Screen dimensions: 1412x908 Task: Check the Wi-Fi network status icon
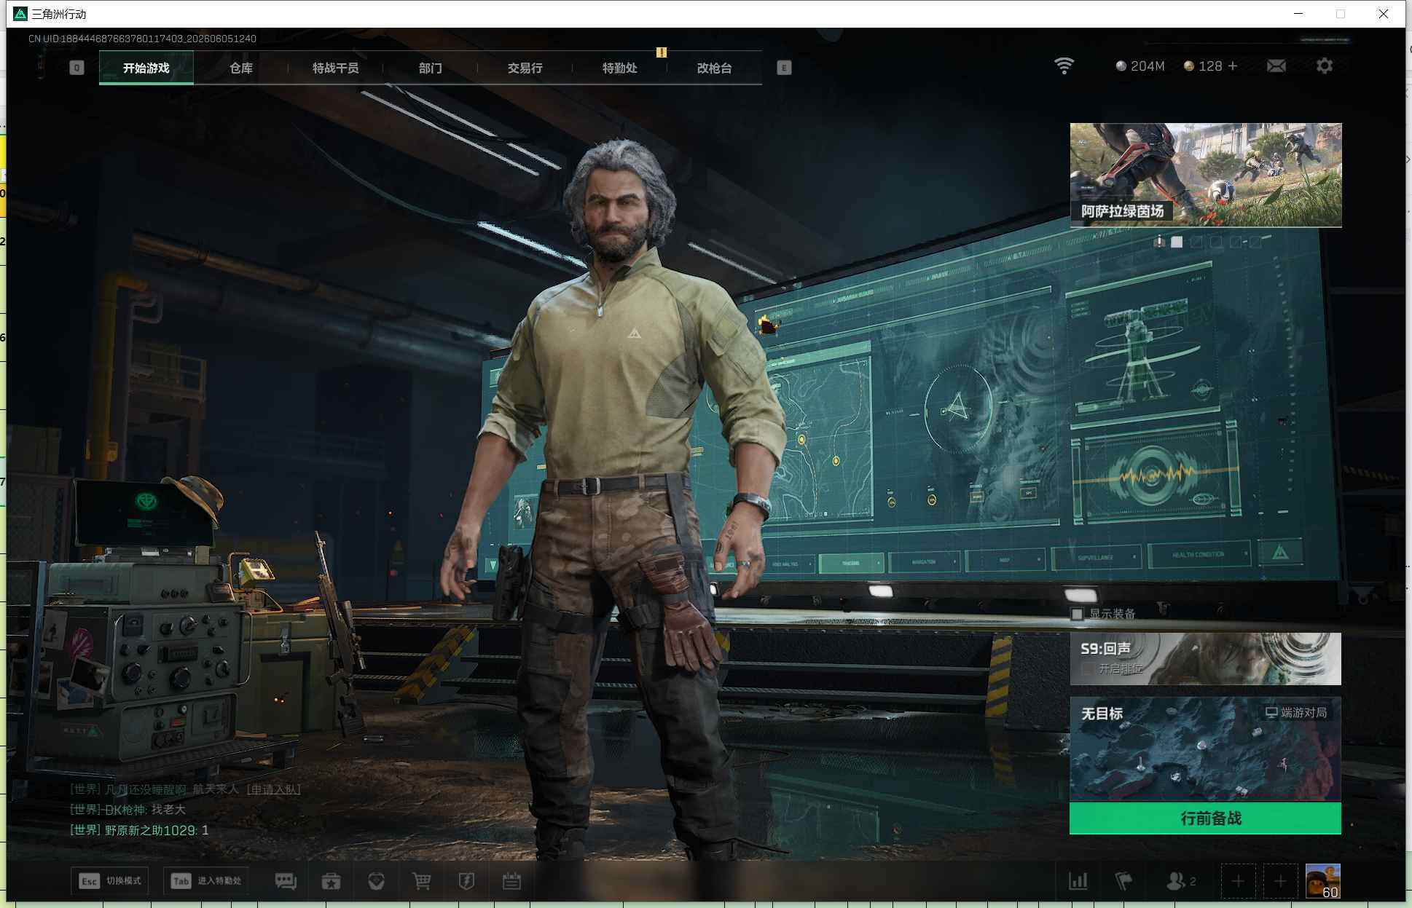[1064, 66]
